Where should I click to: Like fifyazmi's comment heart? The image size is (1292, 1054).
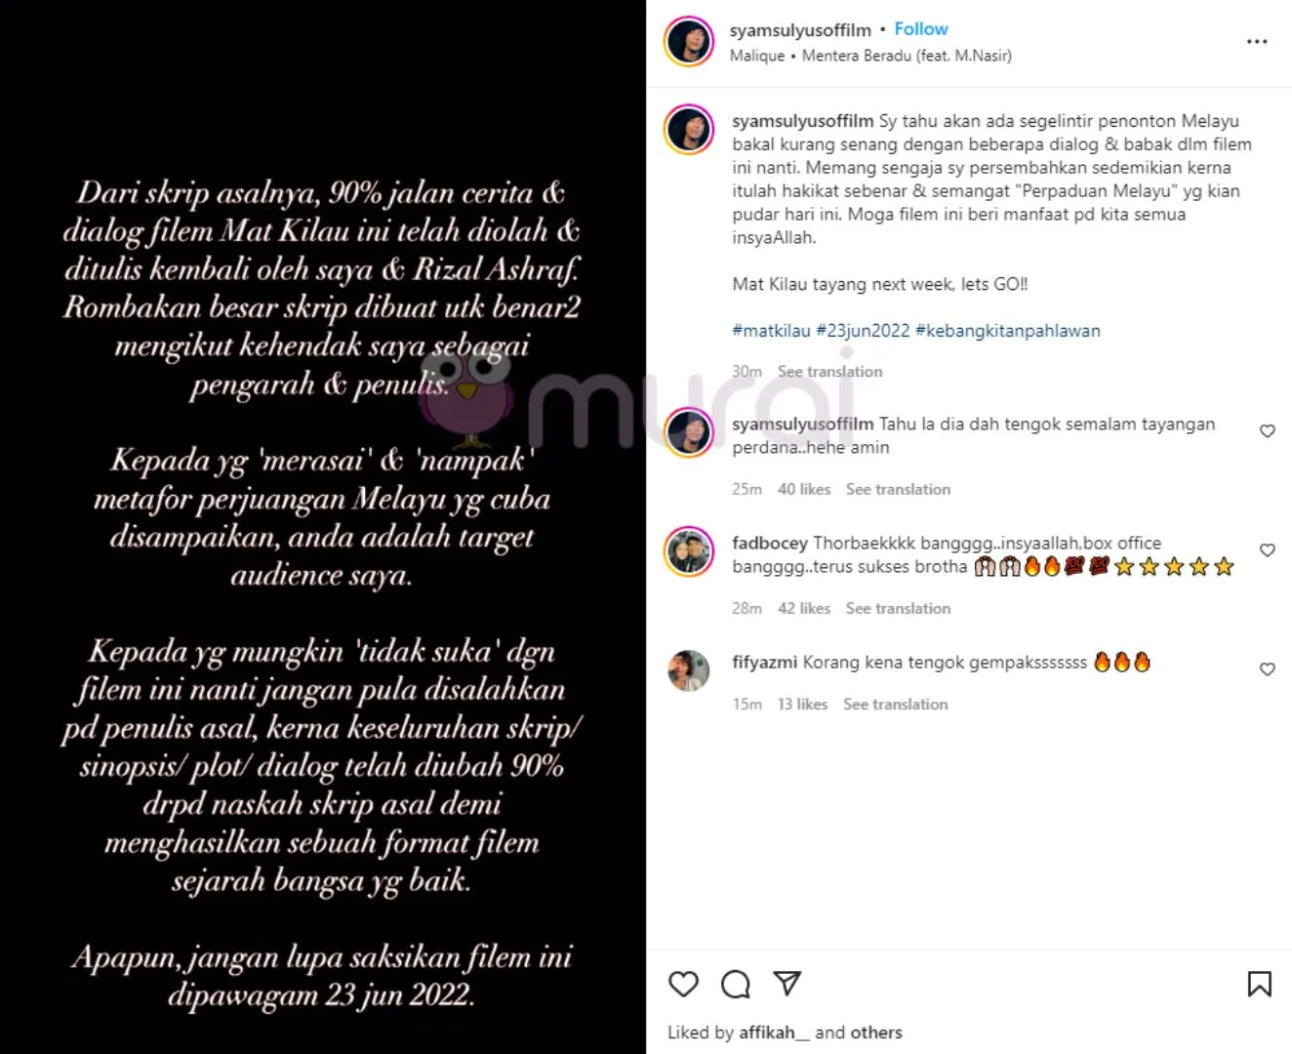click(x=1268, y=669)
